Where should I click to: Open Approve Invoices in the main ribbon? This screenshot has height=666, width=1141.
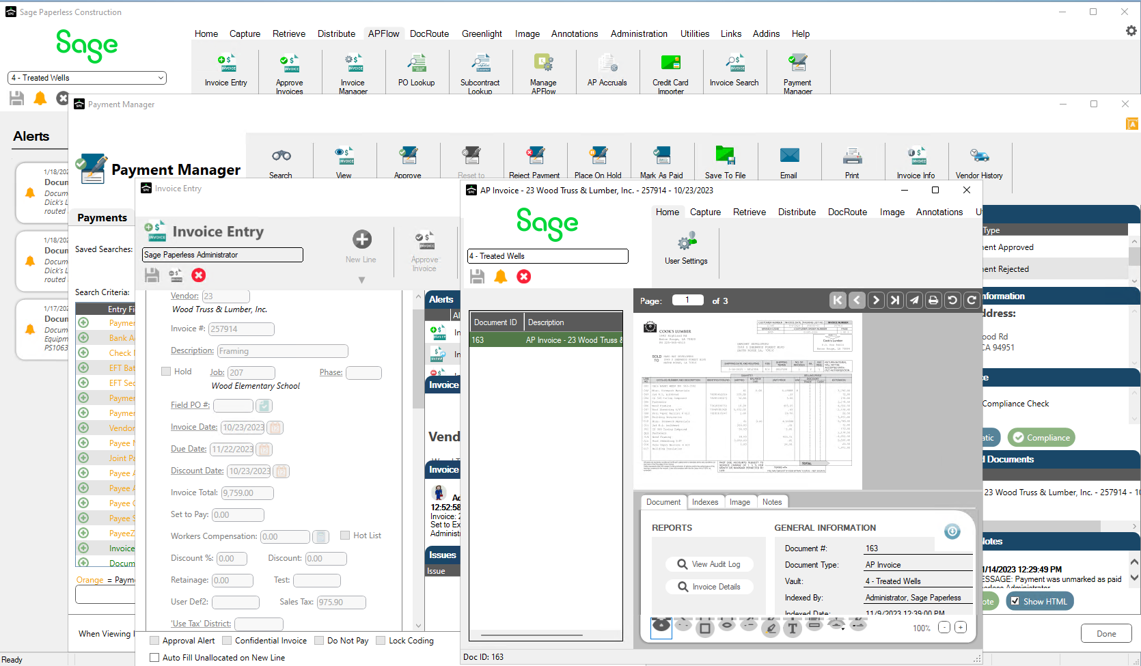tap(289, 74)
